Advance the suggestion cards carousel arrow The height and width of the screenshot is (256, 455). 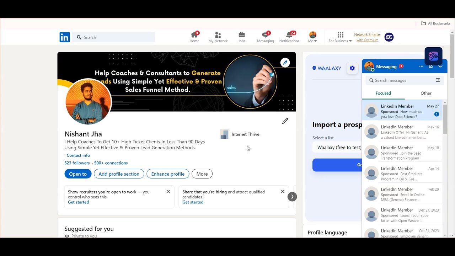pos(292,197)
